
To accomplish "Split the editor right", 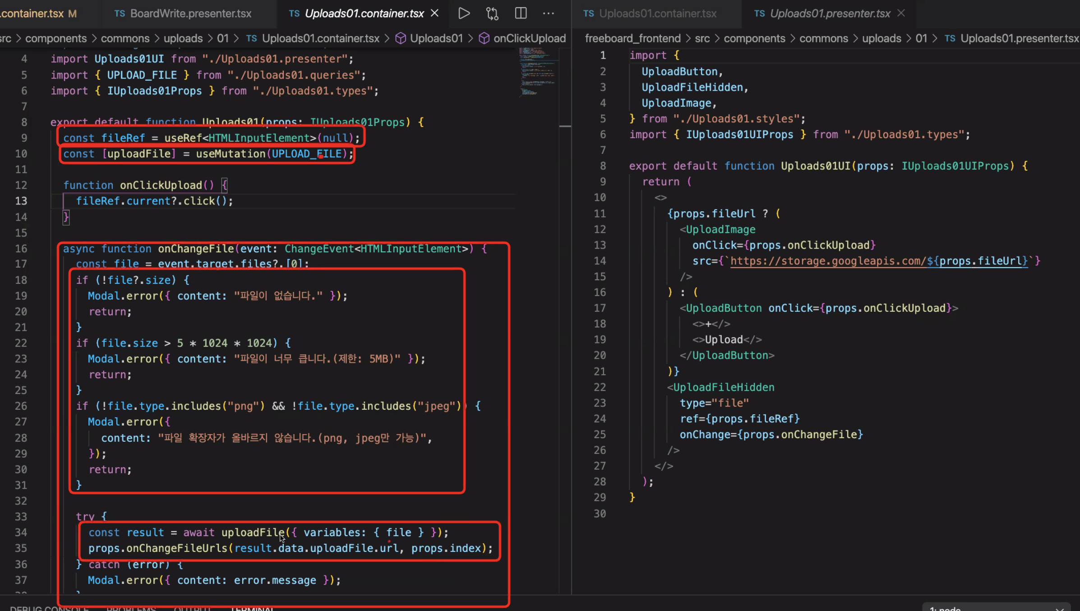I will pyautogui.click(x=521, y=14).
